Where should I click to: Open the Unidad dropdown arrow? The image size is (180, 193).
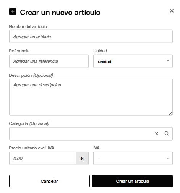pyautogui.click(x=168, y=61)
